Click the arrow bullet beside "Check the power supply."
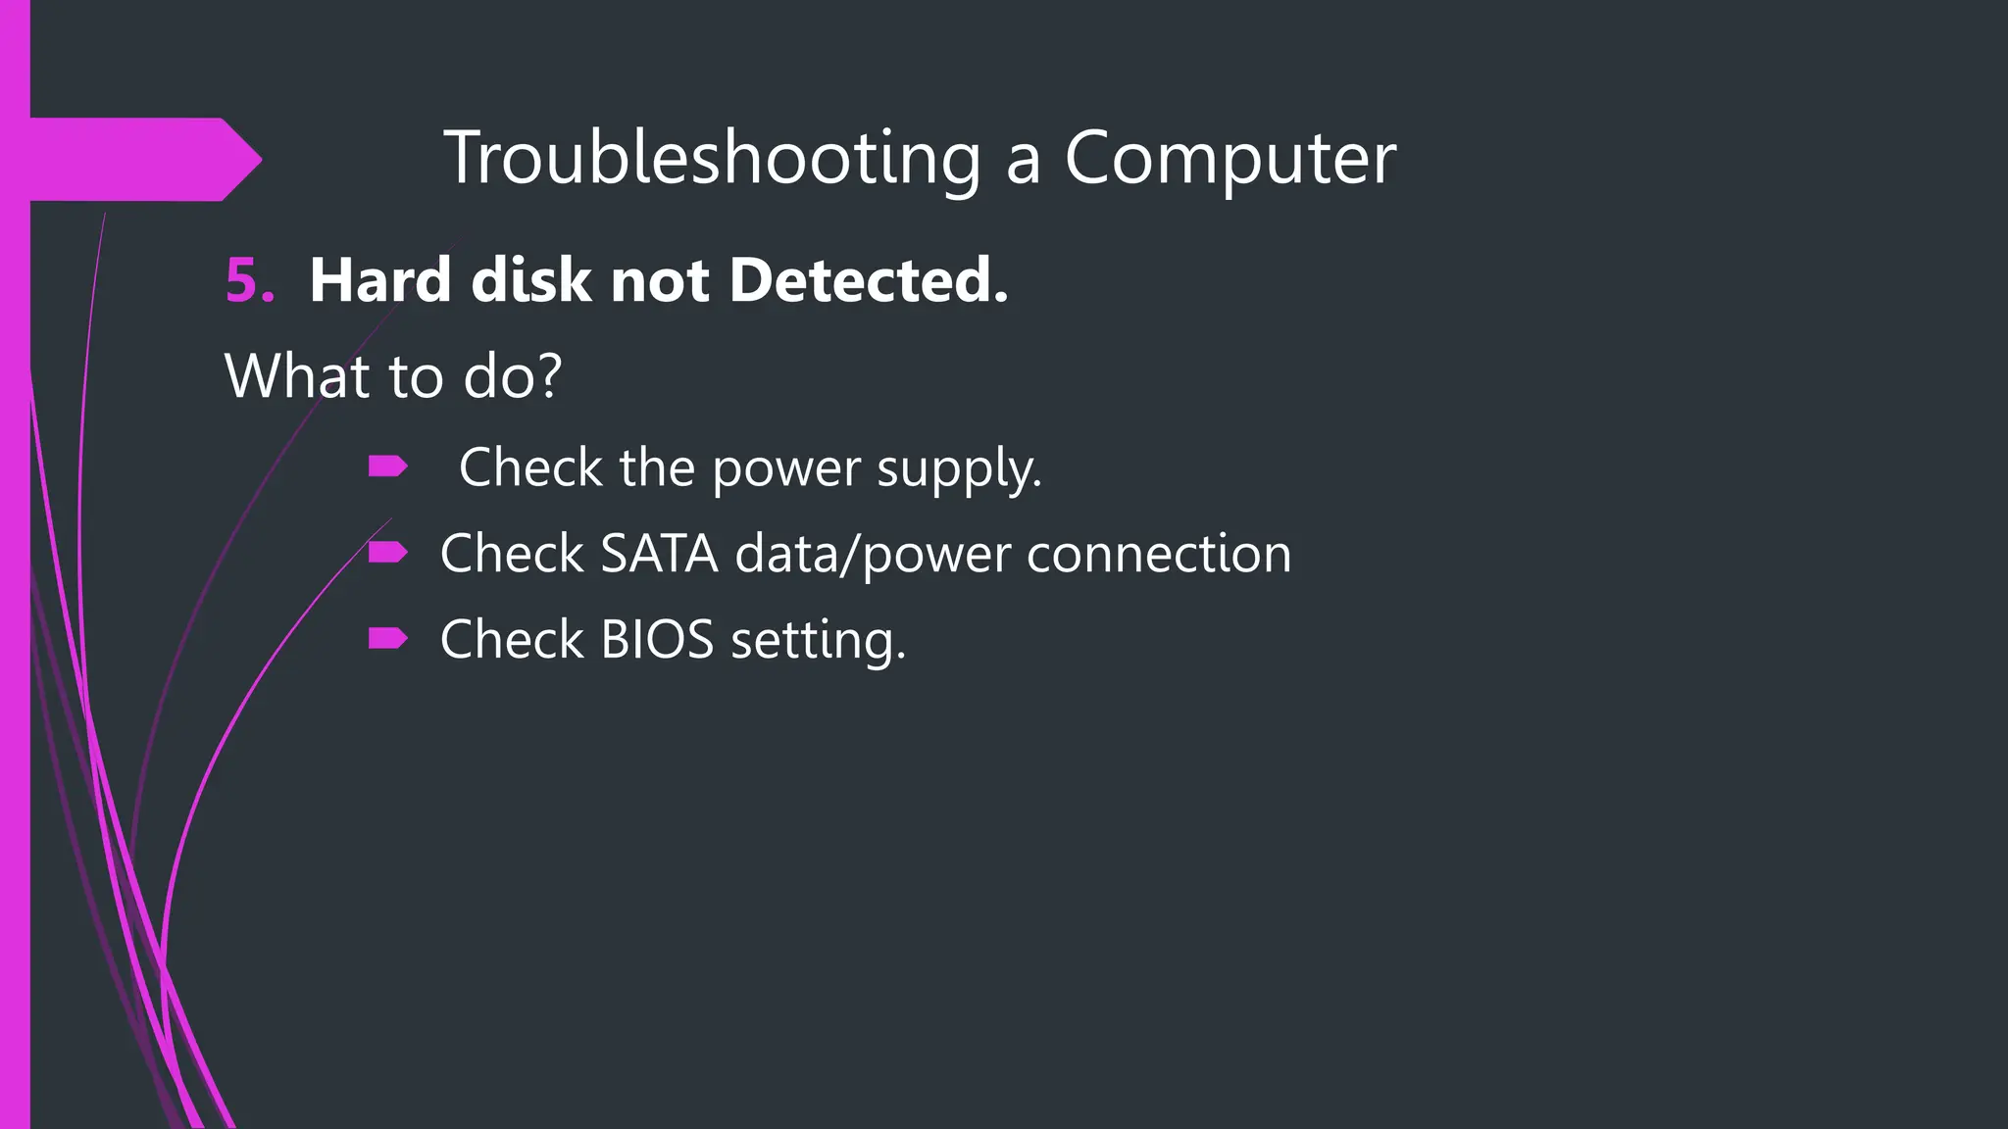Image resolution: width=2008 pixels, height=1129 pixels. point(387,466)
